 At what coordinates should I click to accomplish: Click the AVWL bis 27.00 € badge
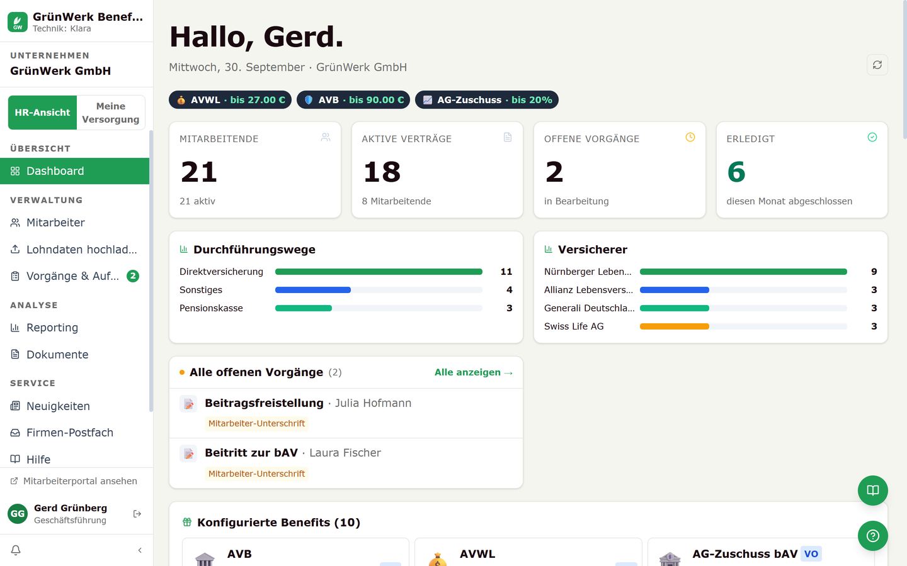[230, 100]
